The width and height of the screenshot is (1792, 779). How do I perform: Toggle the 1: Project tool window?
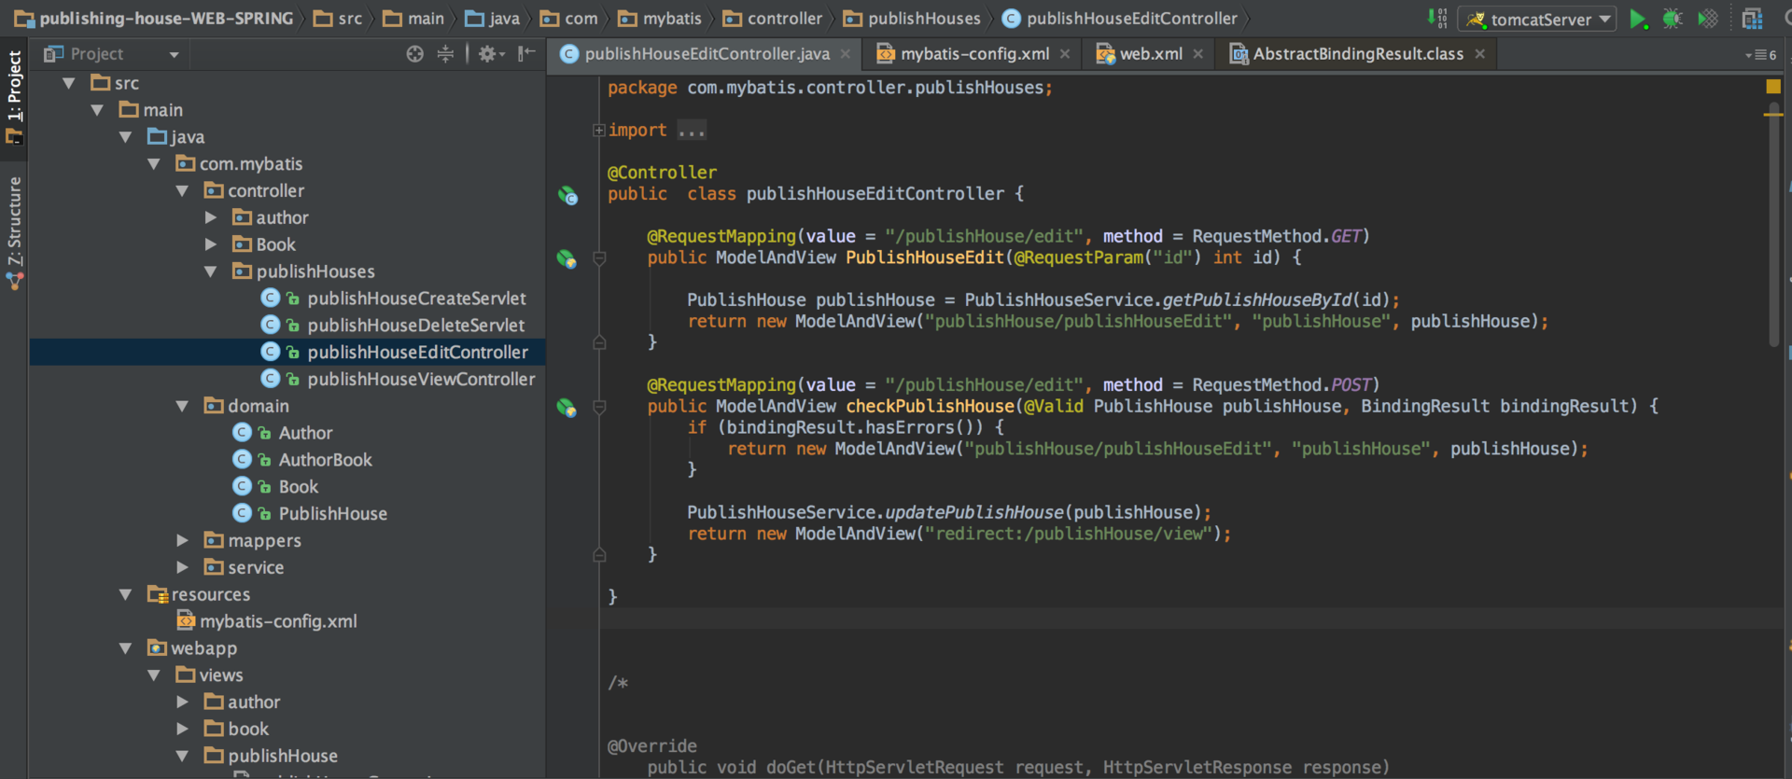pos(14,96)
